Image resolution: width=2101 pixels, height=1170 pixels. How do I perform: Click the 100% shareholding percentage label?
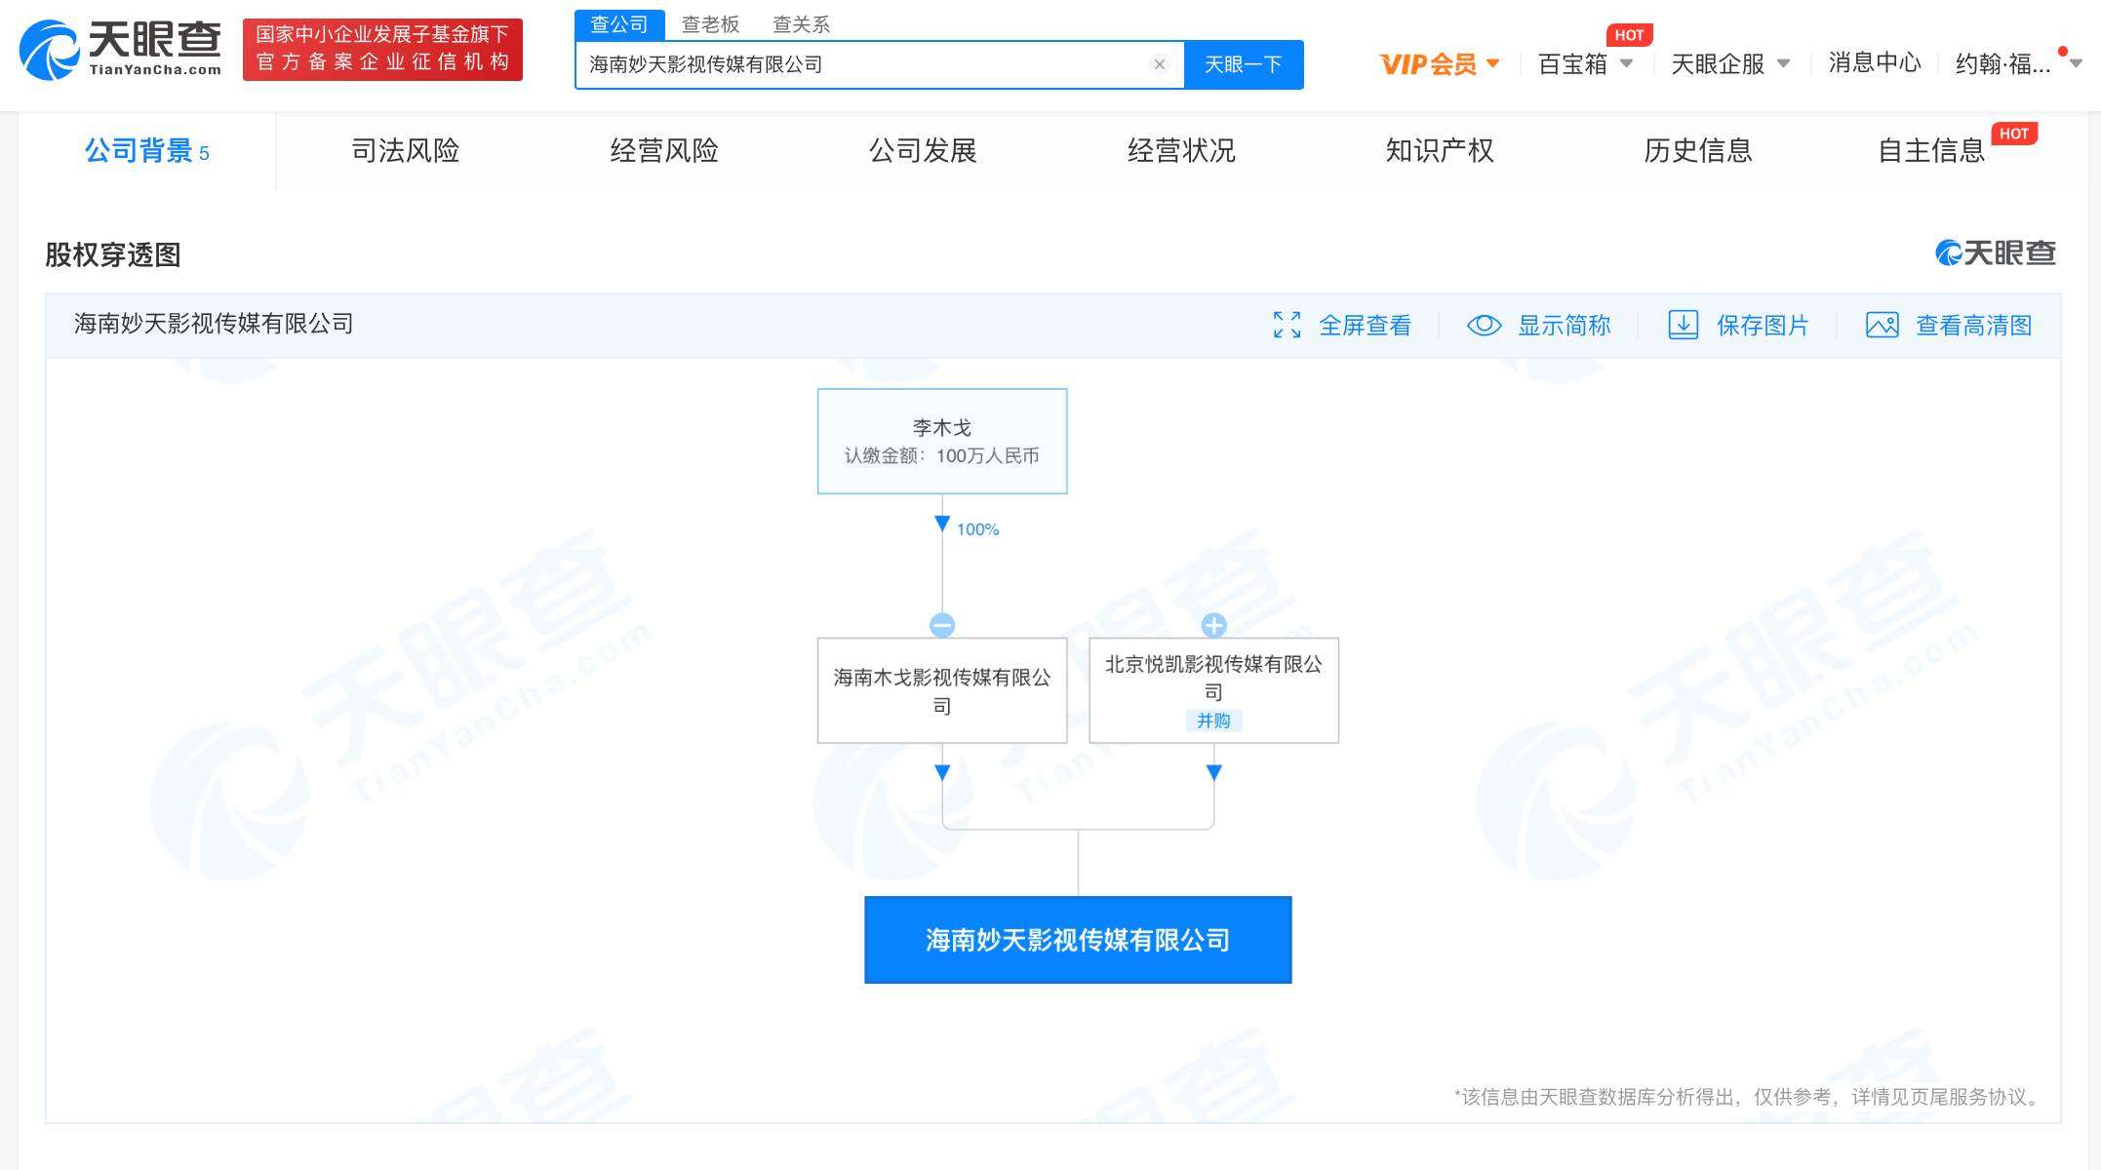(977, 529)
